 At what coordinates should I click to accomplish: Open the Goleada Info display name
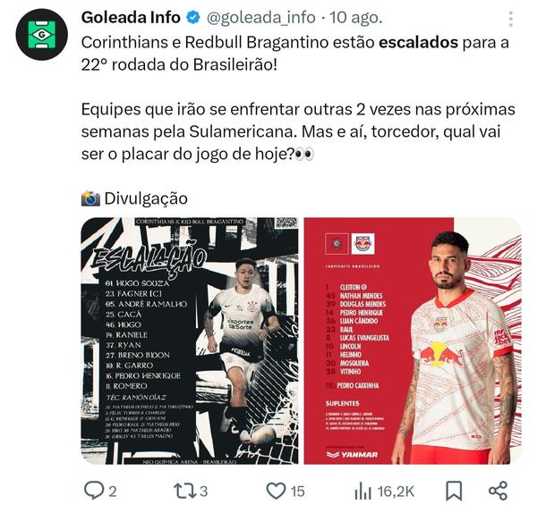click(x=131, y=18)
